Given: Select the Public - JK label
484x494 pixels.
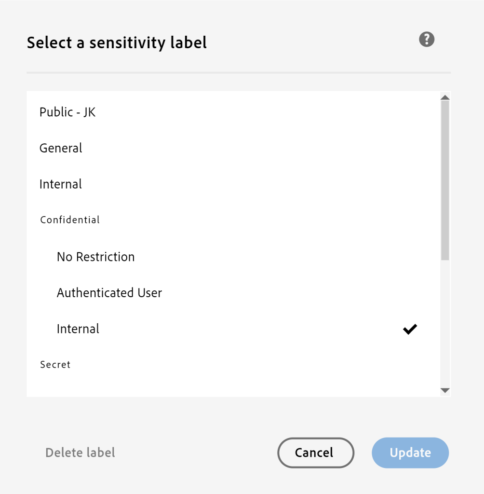Looking at the screenshot, I should pos(67,112).
